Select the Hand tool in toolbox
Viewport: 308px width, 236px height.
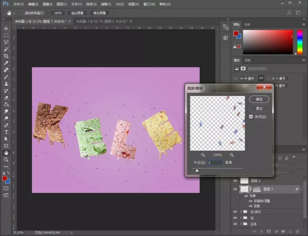click(6, 153)
